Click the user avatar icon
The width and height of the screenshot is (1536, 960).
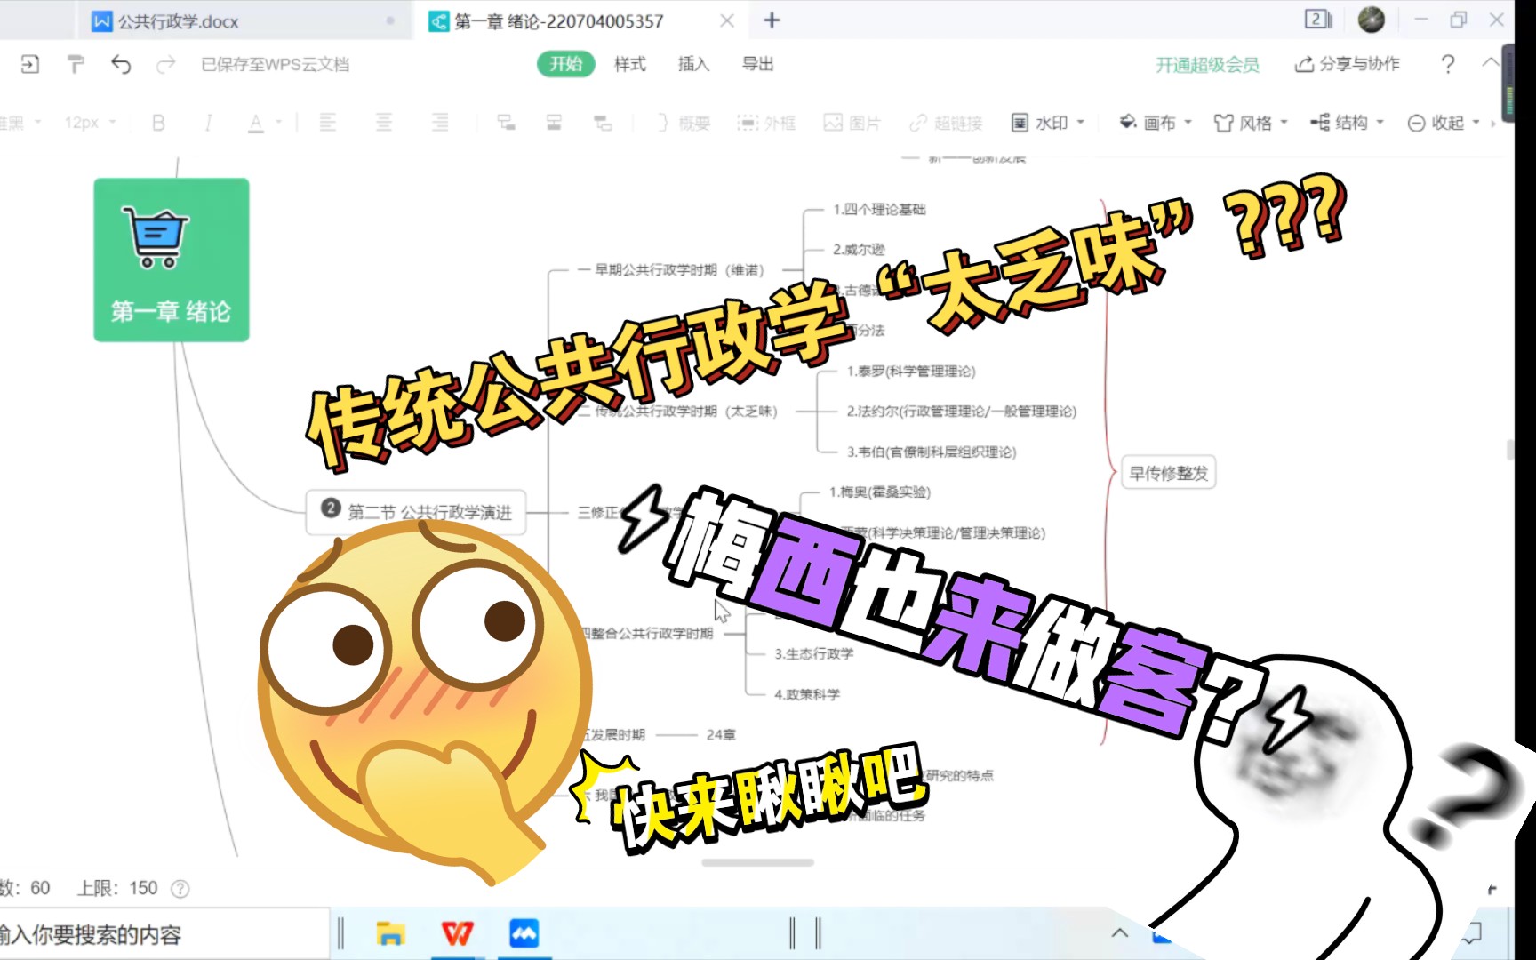pos(1372,20)
